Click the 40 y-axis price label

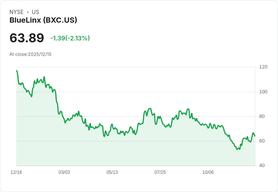coord(262,166)
